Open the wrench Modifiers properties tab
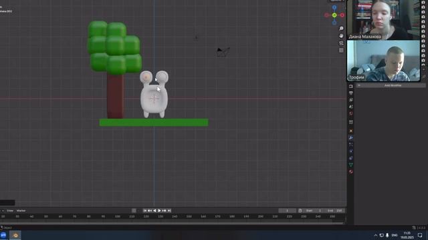Image resolution: width=428 pixels, height=240 pixels. [350, 138]
